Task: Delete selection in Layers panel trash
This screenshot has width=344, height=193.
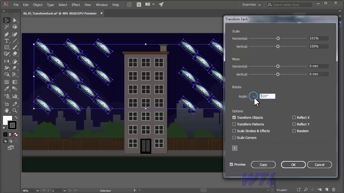Action: coord(334,190)
